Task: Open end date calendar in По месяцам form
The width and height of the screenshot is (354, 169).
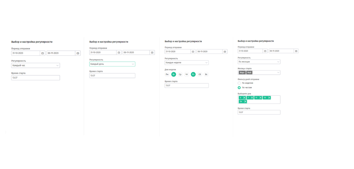Action: (x=296, y=51)
